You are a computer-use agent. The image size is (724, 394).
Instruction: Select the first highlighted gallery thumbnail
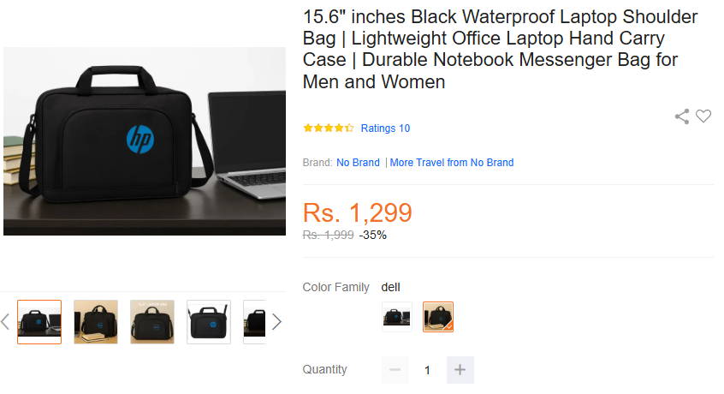[x=39, y=322]
